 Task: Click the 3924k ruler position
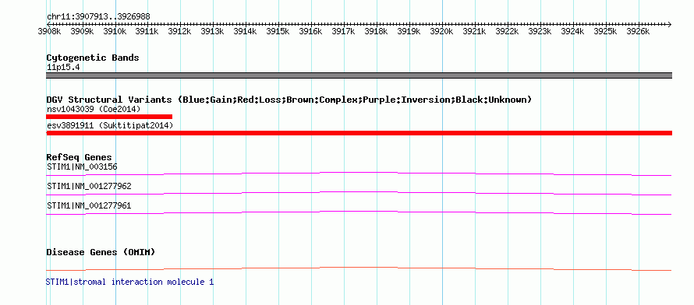point(573,31)
